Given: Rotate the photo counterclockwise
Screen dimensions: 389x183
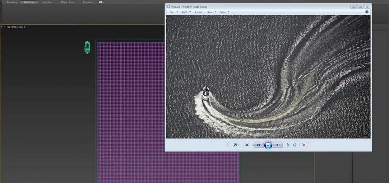Looking at the screenshot, I should point(288,145).
